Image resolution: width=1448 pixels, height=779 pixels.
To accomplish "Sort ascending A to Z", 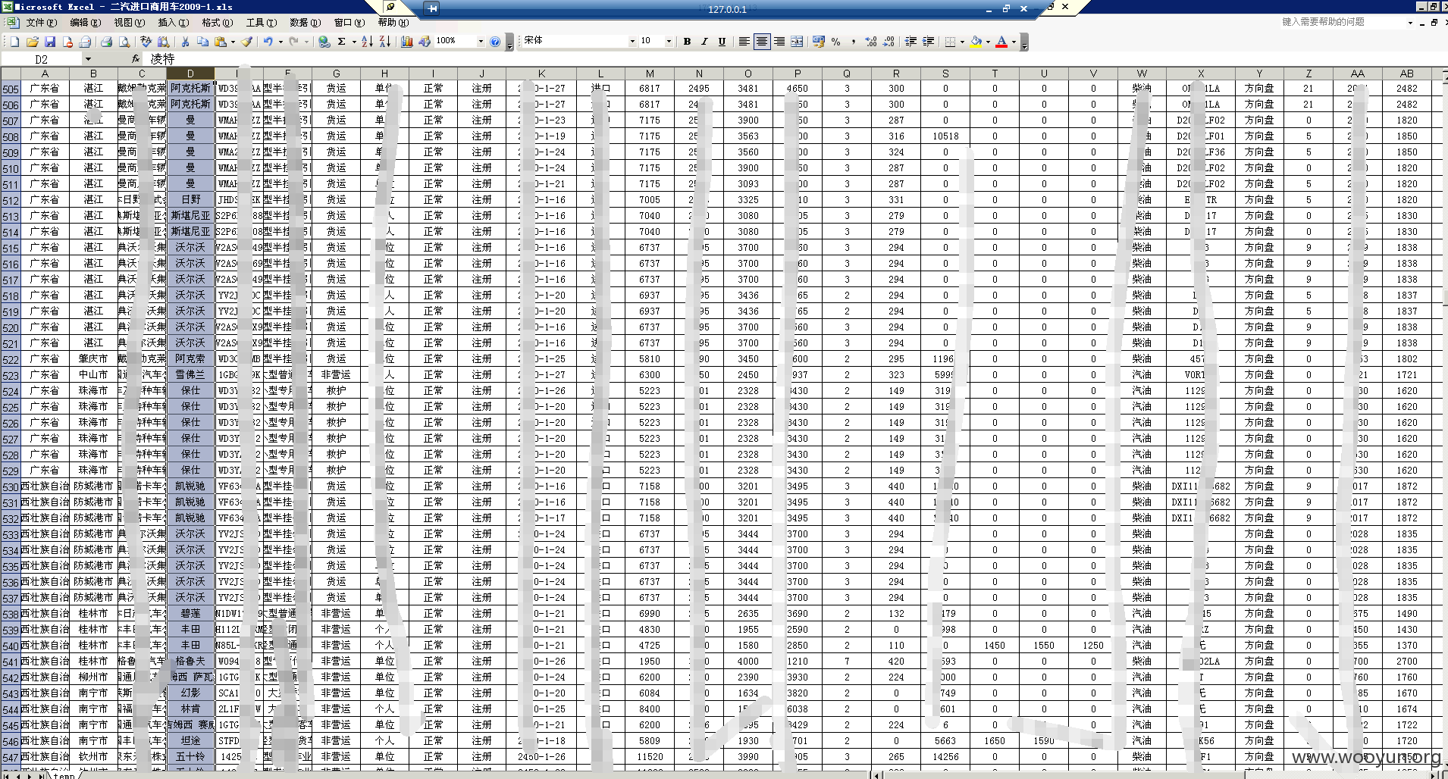I will pos(367,42).
